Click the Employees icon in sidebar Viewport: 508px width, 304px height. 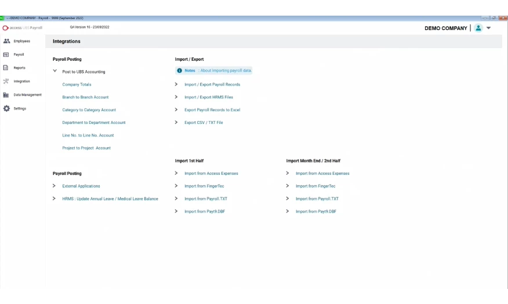click(6, 41)
